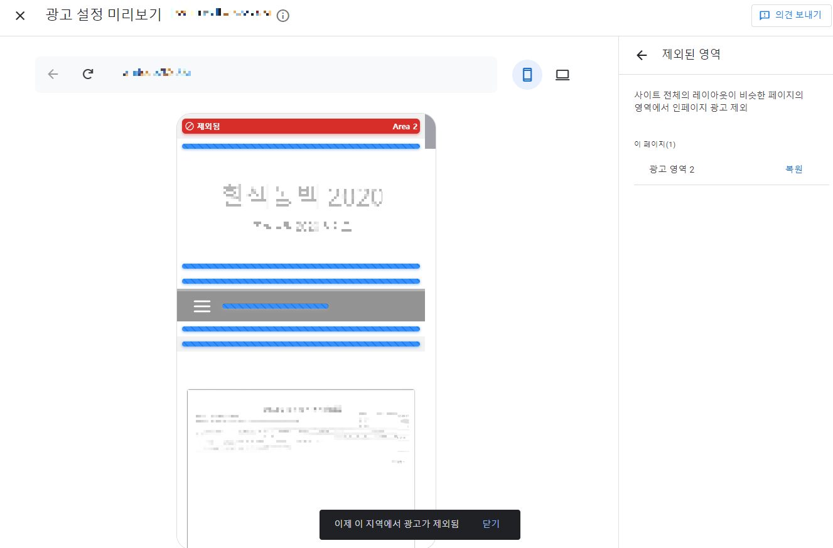Viewport: 833px width, 548px height.
Task: Click the blue bar in the gray menu strip
Action: [x=276, y=306]
